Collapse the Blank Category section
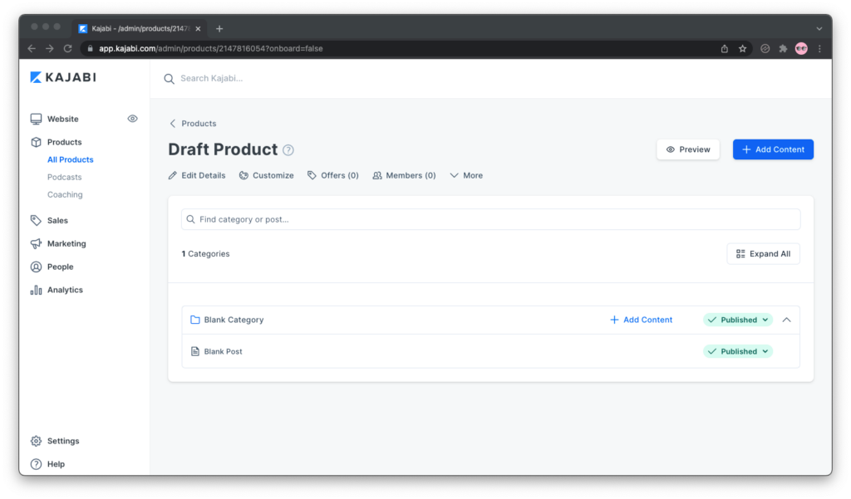Screen dimensions: 851x499 (786, 320)
